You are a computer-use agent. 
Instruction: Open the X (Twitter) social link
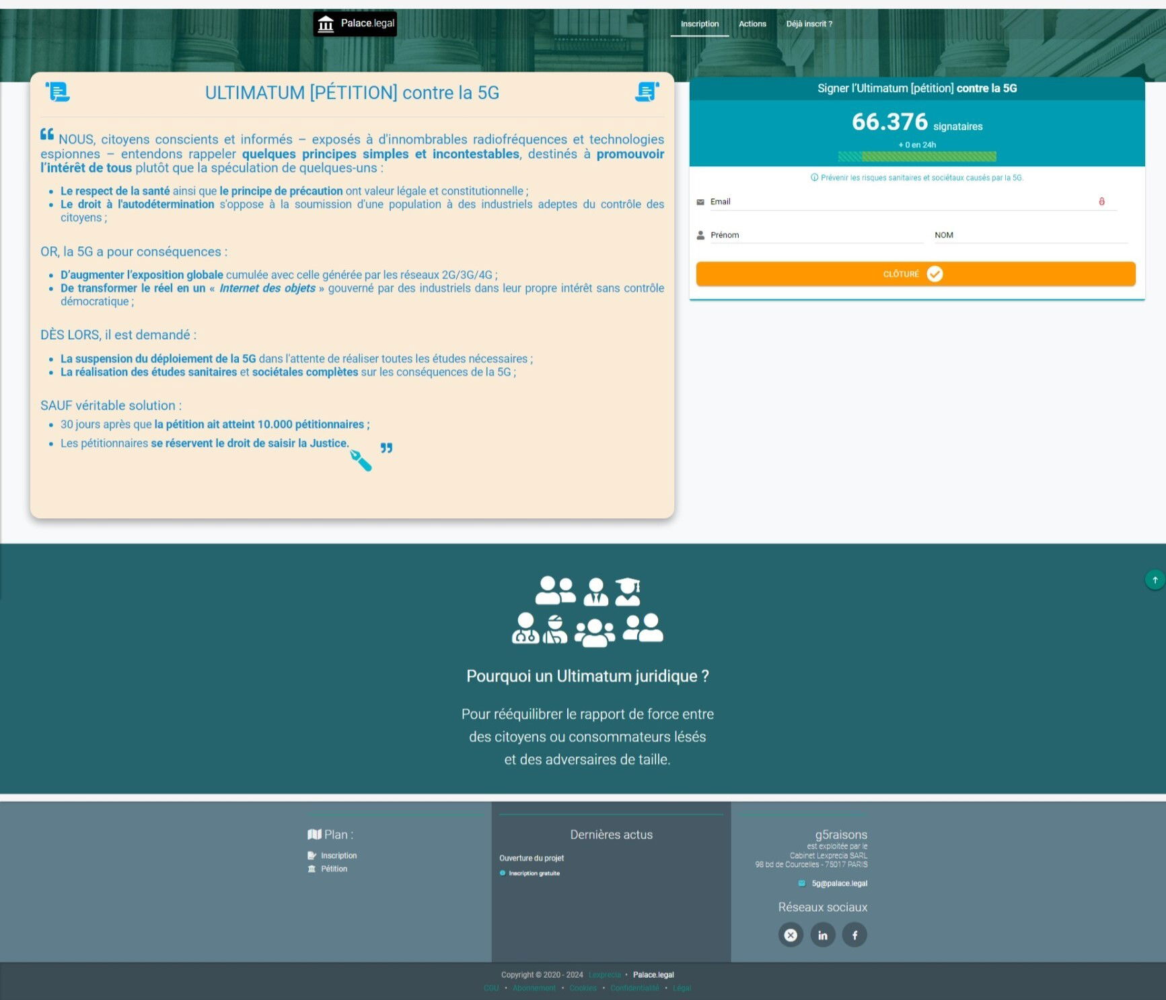[x=791, y=935]
